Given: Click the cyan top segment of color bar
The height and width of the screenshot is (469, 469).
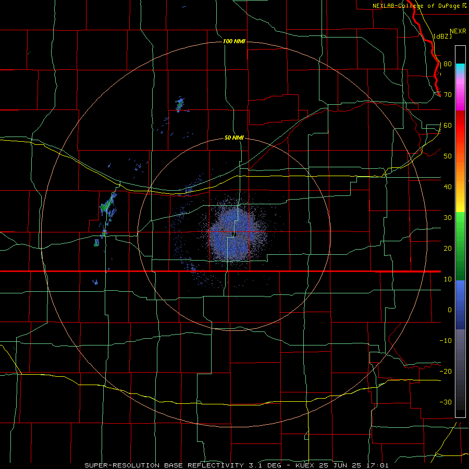Looking at the screenshot, I should click(460, 68).
